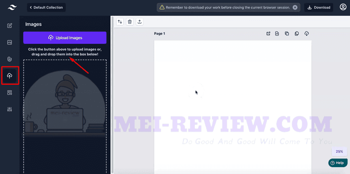Click the drag-and-drop image upload box

[x=65, y=117]
